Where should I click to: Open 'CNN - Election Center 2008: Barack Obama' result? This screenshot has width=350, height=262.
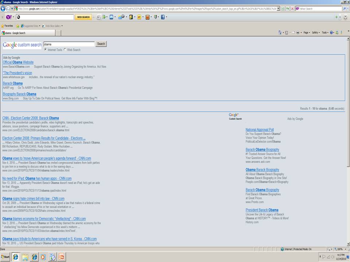[31, 118]
